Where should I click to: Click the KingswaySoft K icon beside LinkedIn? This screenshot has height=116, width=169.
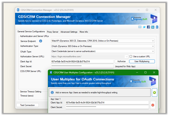[x=157, y=27]
